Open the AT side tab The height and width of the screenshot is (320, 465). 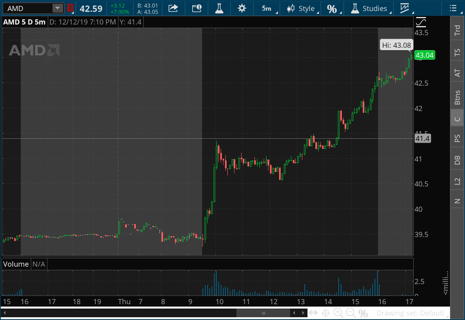point(457,73)
